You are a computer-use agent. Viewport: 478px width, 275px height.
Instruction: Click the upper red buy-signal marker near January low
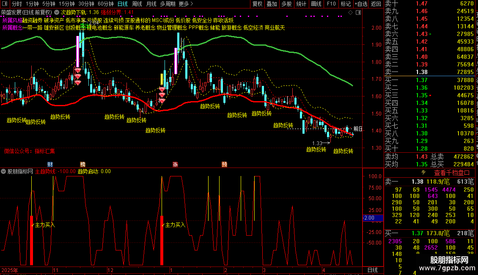[x=162, y=89]
